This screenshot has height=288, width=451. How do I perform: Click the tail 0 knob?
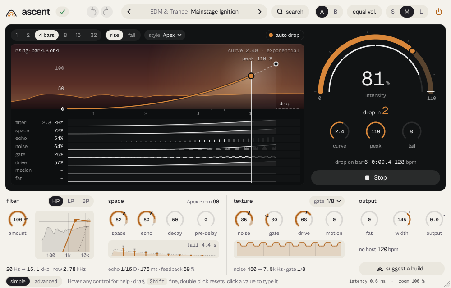click(x=412, y=131)
